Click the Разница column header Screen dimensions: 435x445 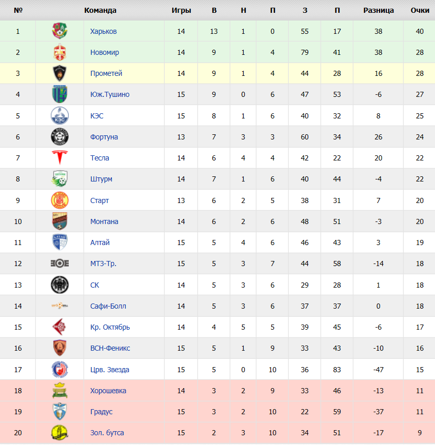[379, 10]
